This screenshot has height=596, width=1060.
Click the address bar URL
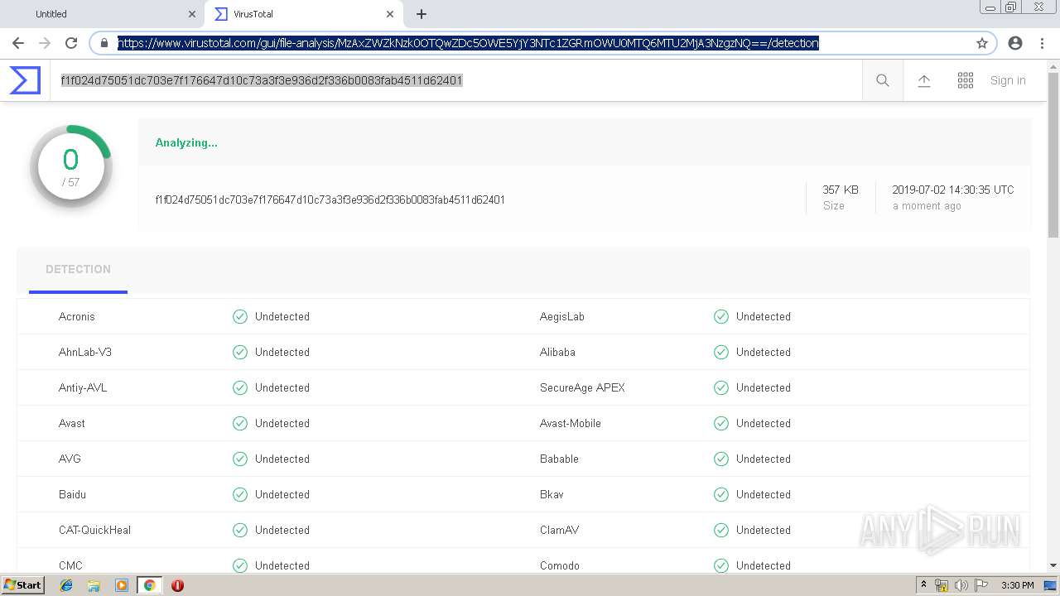(468, 43)
